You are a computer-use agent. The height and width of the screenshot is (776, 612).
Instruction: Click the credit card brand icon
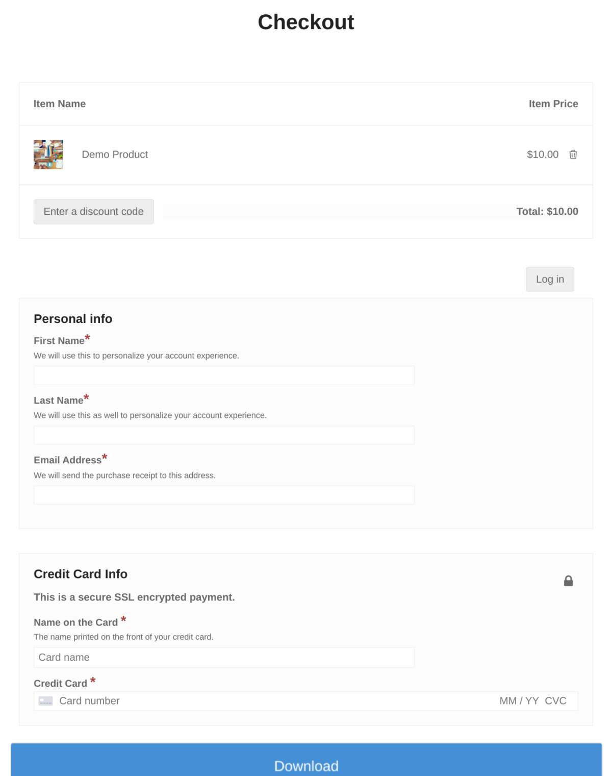click(46, 701)
